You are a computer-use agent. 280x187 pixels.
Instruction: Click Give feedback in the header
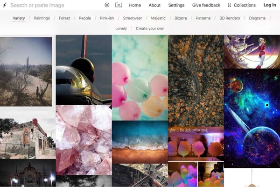[x=206, y=5]
